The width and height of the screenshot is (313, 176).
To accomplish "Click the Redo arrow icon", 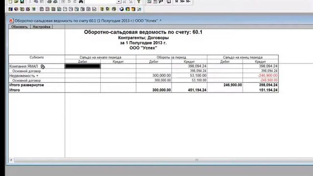I will pos(75,1).
